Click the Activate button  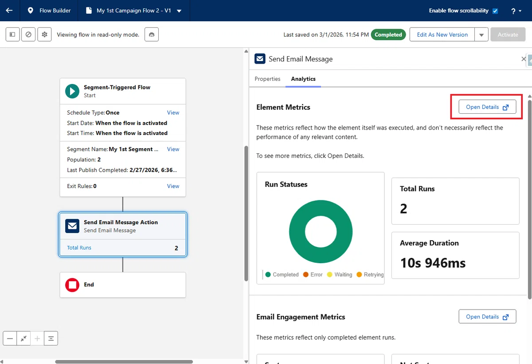coord(508,34)
